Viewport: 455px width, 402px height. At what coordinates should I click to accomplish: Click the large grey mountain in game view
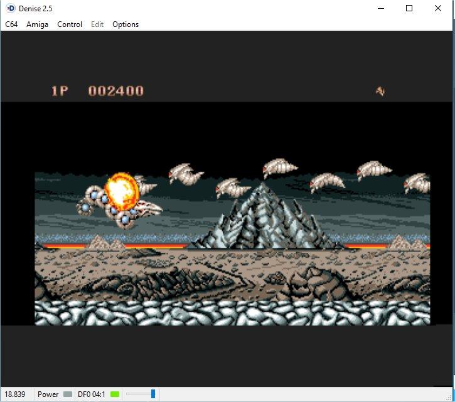tap(264, 217)
